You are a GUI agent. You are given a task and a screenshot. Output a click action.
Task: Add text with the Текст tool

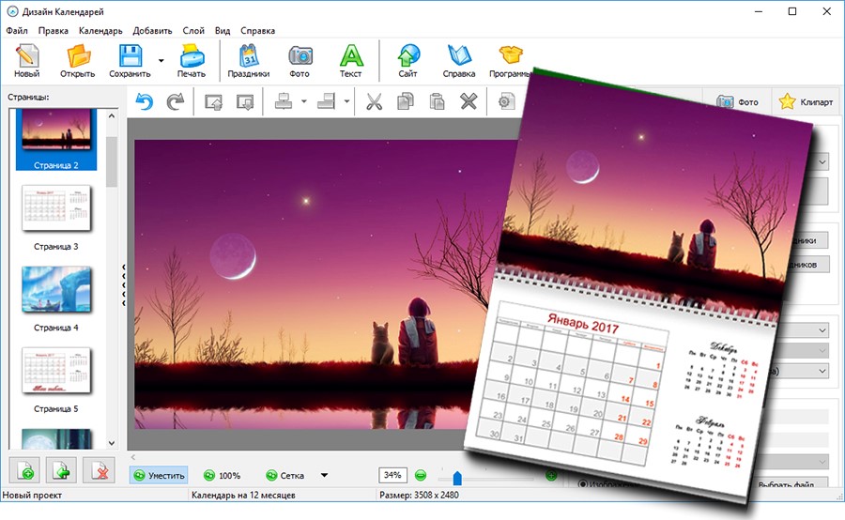coord(350,61)
